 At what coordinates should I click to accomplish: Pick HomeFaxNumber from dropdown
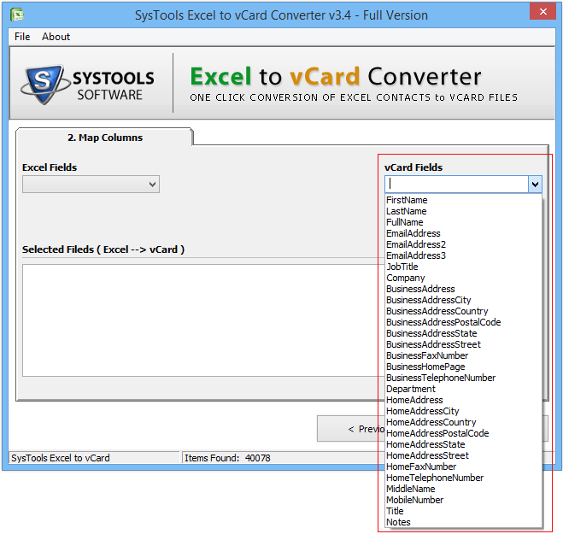click(463, 467)
